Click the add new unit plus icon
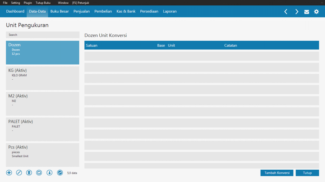The height and width of the screenshot is (182, 325). point(9,173)
